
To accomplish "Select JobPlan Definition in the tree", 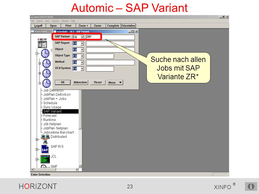I will click(x=57, y=95).
